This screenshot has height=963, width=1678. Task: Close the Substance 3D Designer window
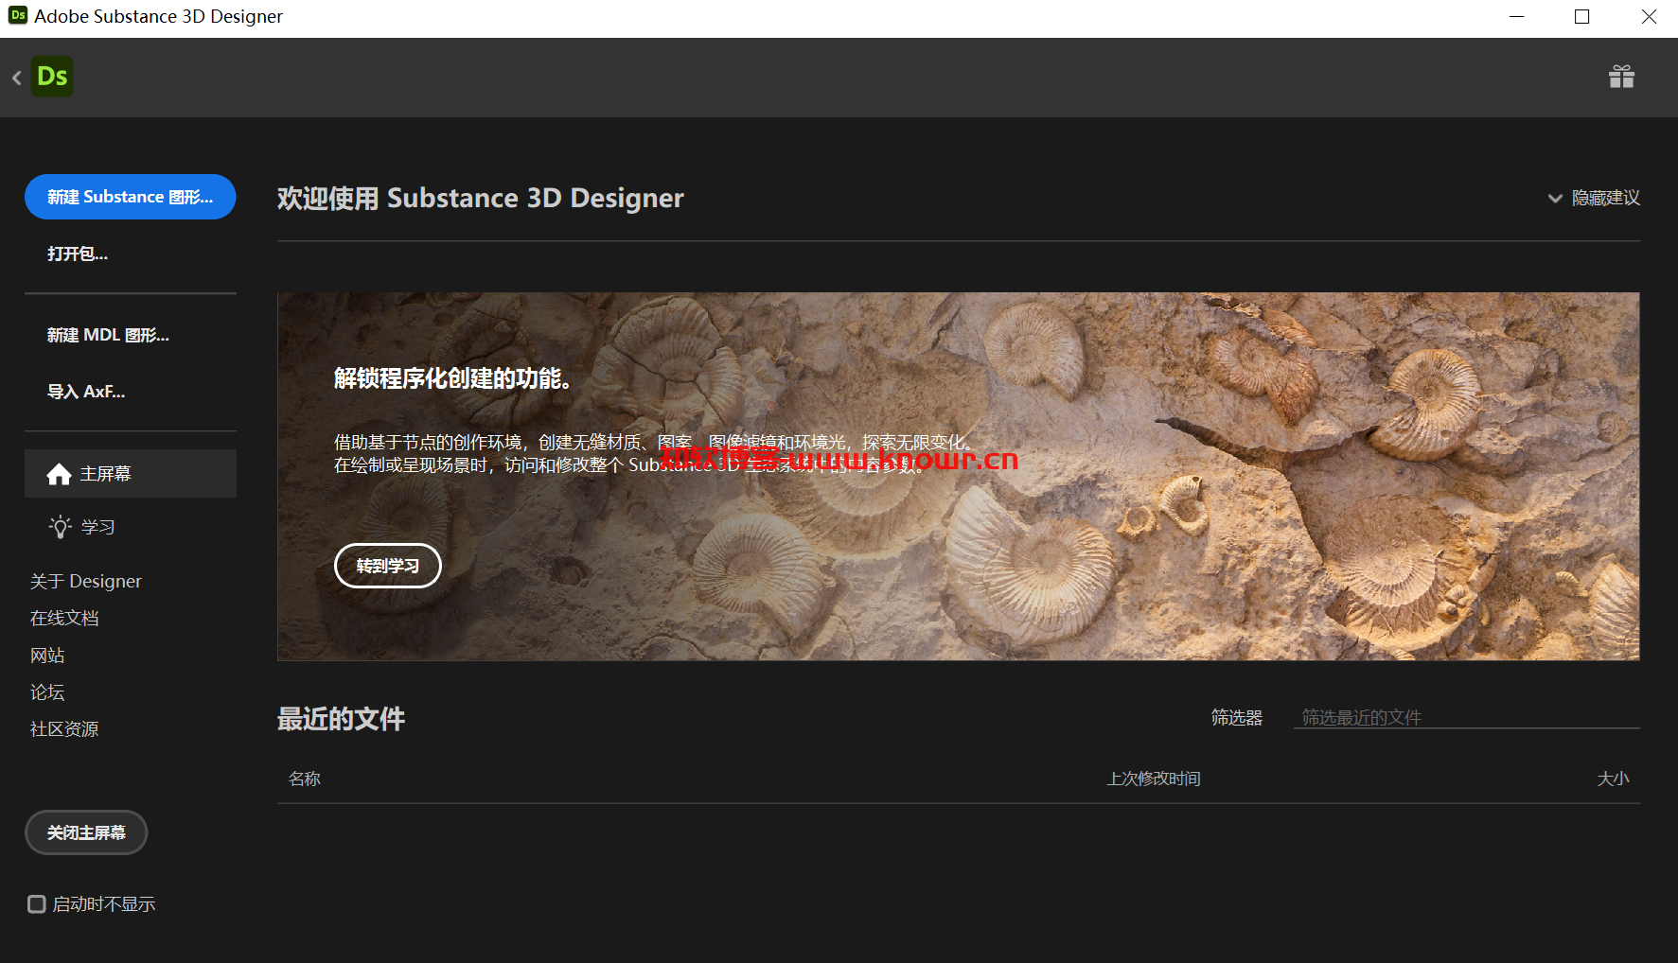click(1649, 17)
